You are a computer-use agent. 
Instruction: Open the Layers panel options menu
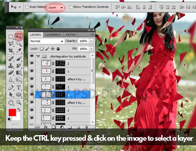92,35
